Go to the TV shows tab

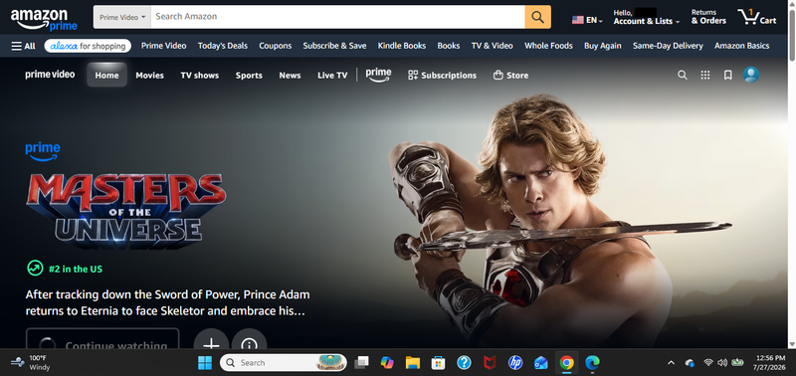(x=200, y=75)
